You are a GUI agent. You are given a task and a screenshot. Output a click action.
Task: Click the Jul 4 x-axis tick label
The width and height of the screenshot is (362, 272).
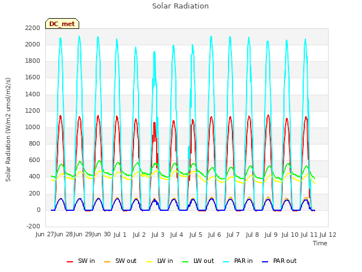[176, 235]
